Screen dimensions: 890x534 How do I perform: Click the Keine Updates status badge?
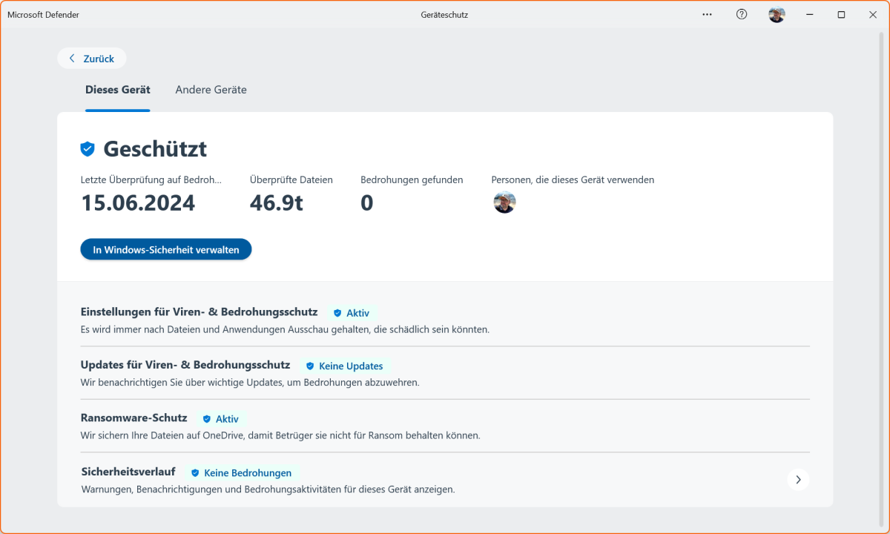[x=345, y=366]
